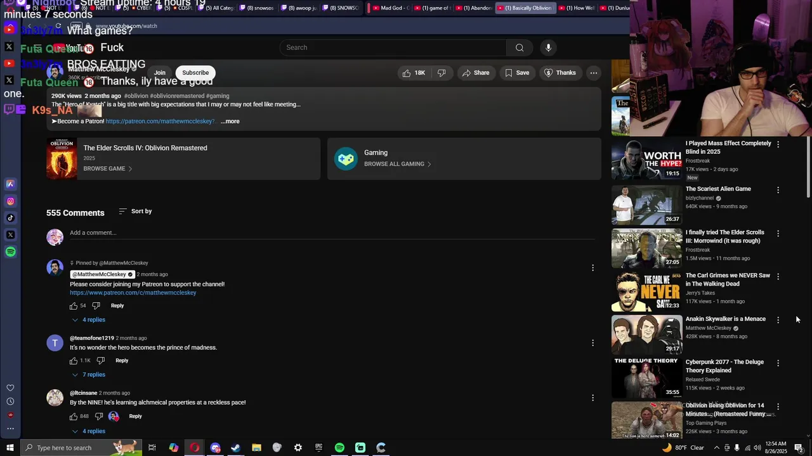The width and height of the screenshot is (812, 456).
Task: Like the video with 18K likes
Action: (x=414, y=73)
